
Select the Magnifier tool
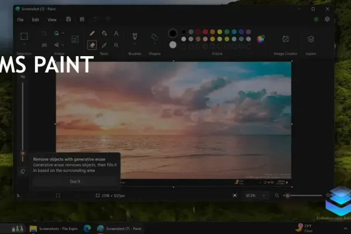point(116,45)
